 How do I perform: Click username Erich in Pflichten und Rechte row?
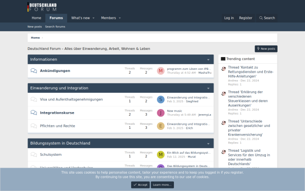coord(189,128)
